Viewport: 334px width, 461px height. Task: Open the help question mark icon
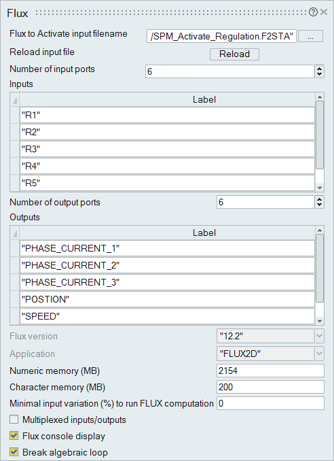(313, 12)
